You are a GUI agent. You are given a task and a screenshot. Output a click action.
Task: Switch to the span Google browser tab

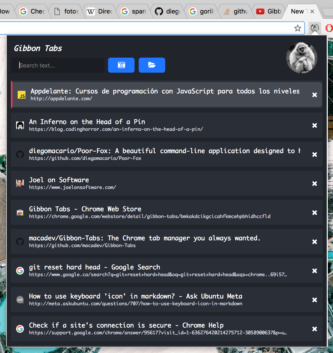134,11
